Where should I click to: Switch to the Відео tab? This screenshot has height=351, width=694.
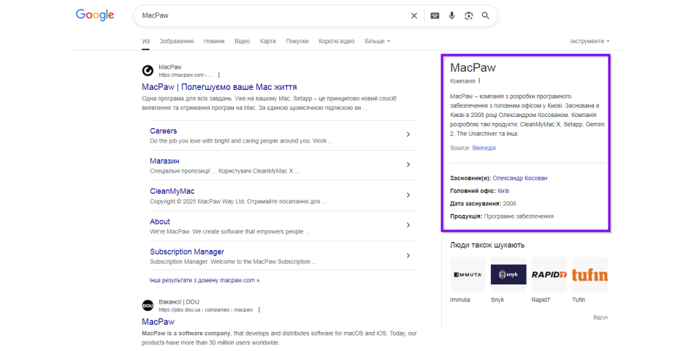coord(242,41)
